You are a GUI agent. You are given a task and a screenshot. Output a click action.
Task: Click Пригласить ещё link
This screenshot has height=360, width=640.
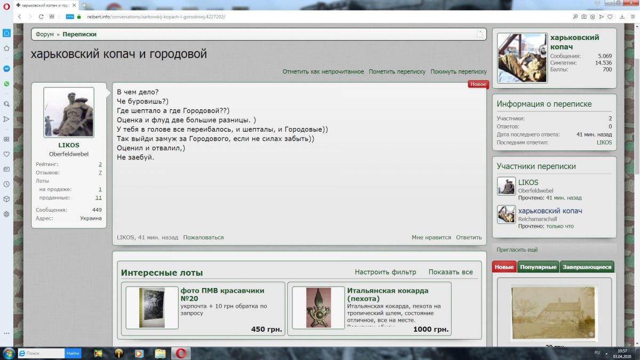click(517, 250)
